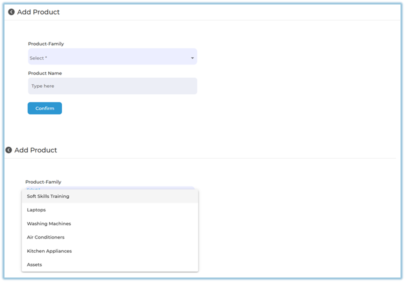
Task: Click the collapsed select field above the options list
Action: [x=110, y=188]
